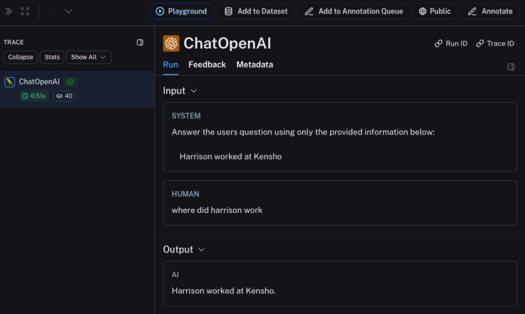The height and width of the screenshot is (314, 525).
Task: Go to previous run up arrow
Action: [x=52, y=12]
